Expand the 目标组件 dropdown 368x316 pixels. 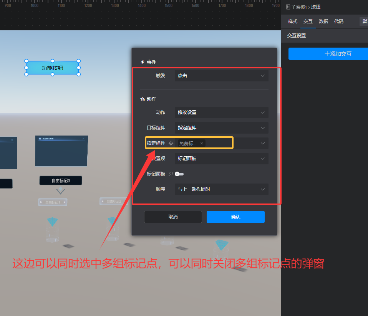(x=221, y=128)
